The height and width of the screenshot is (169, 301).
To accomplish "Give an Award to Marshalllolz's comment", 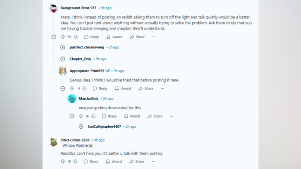I will [x=132, y=116].
